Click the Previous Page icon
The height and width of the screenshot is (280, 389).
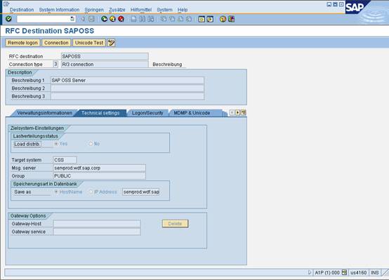click(172, 19)
